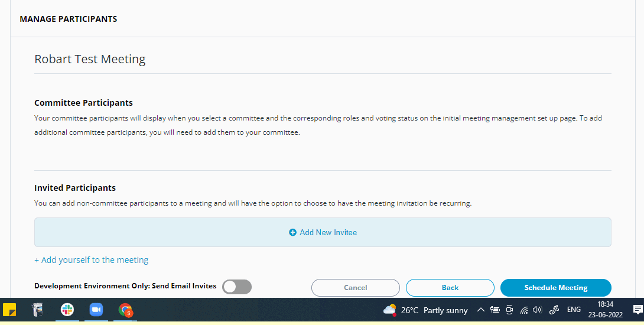Click the Meet Now tray icon

(x=509, y=310)
